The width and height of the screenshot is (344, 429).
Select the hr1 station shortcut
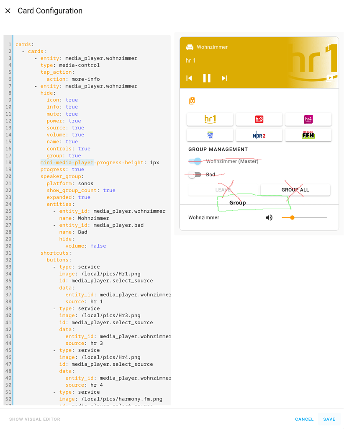pos(210,119)
